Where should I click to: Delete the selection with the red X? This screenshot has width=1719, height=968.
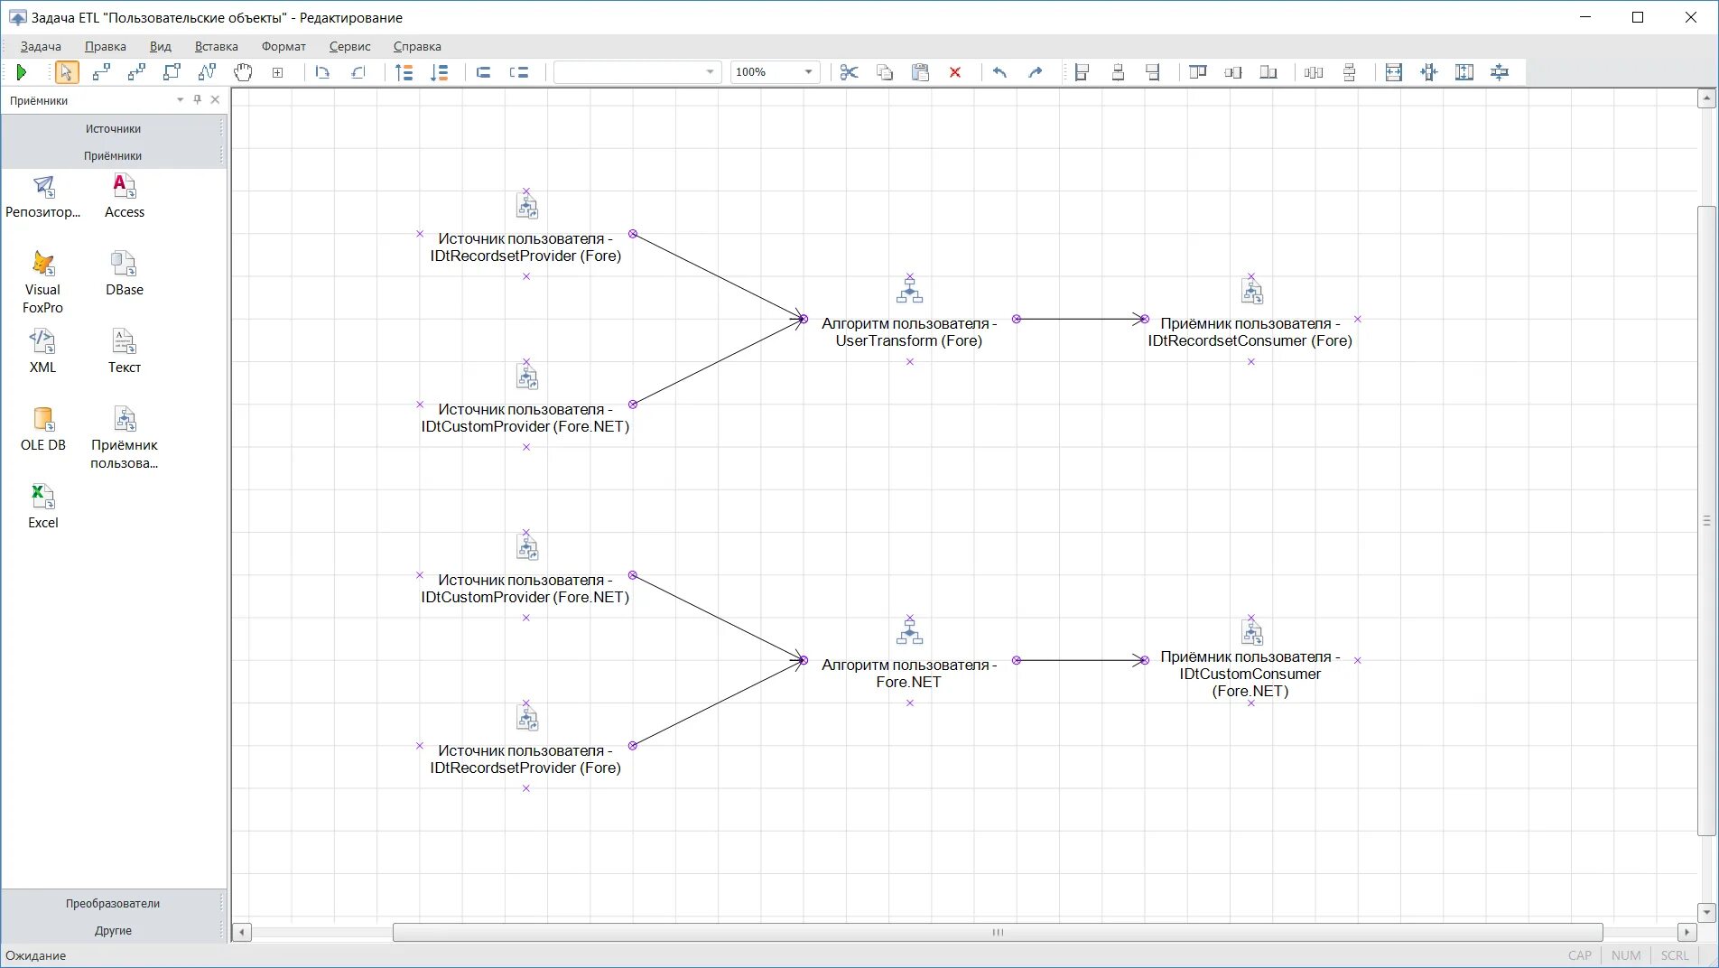pos(955,72)
